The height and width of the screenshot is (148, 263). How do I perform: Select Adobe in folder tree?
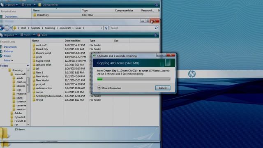[18, 113]
